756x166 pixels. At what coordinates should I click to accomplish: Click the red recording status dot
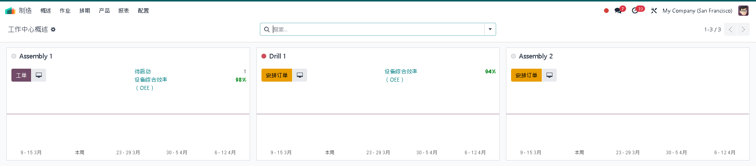606,11
